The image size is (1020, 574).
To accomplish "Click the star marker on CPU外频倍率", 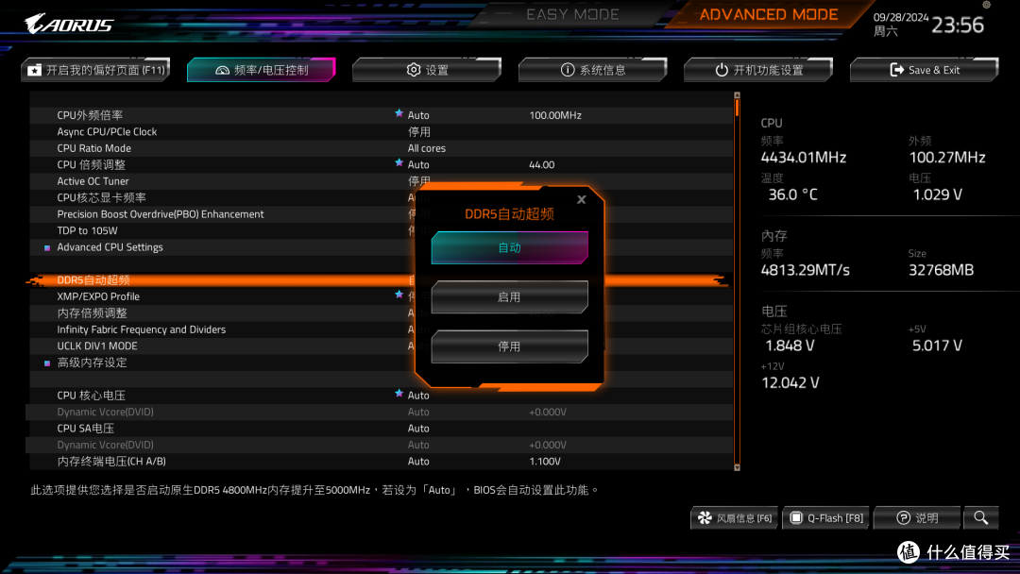I will pyautogui.click(x=399, y=113).
